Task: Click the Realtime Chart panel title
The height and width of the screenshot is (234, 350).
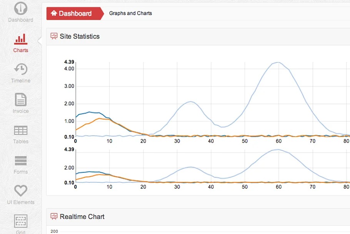Action: pos(82,217)
